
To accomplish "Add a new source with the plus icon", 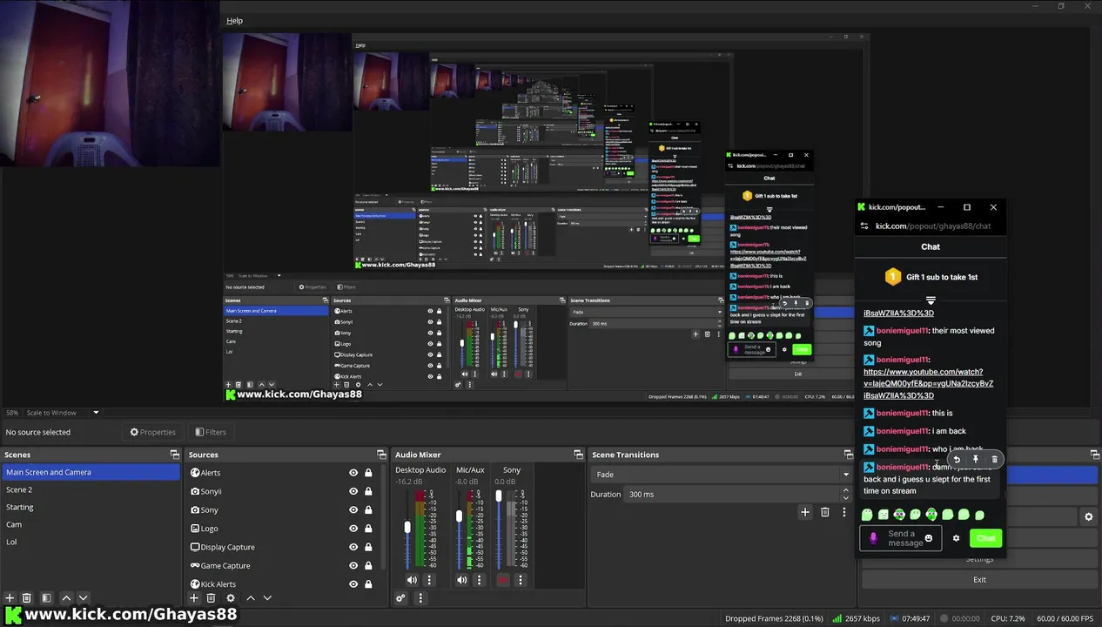I will click(x=194, y=598).
